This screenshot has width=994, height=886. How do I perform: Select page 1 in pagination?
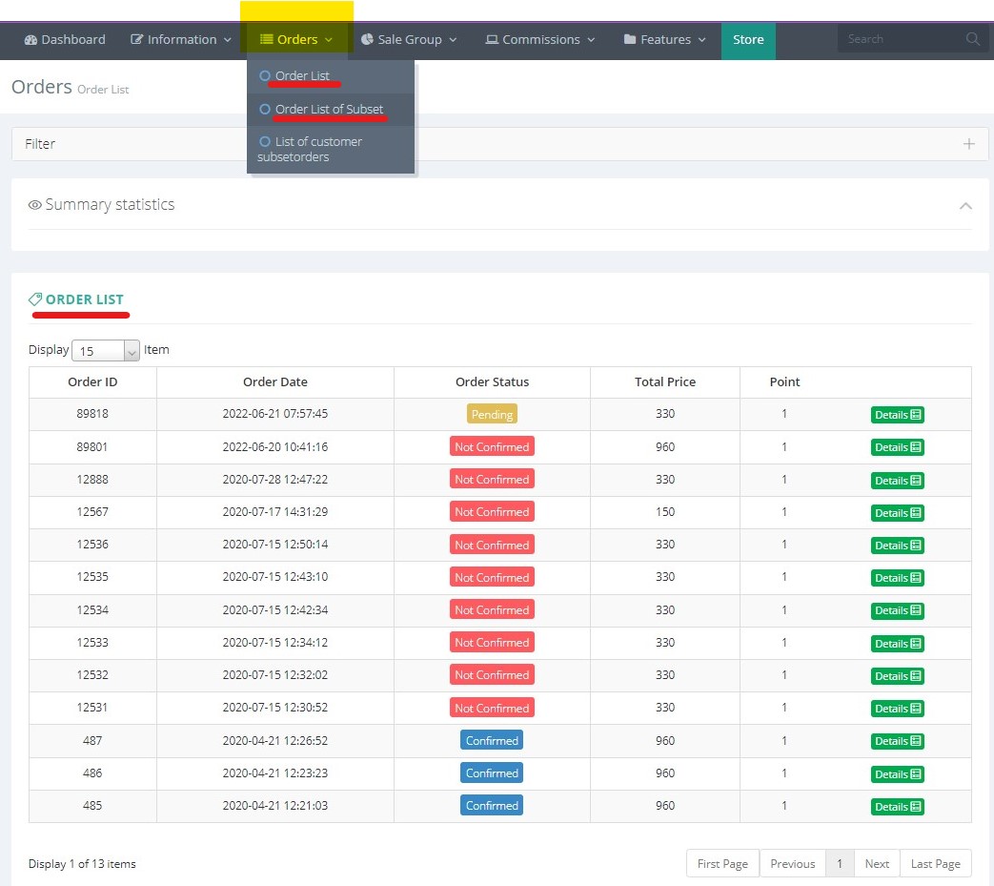(840, 864)
